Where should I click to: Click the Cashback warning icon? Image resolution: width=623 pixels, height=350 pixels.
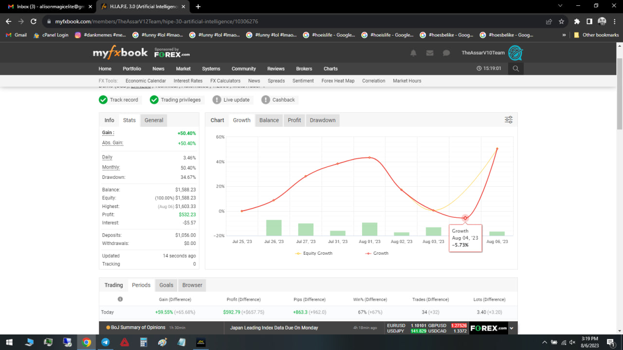coord(266,100)
